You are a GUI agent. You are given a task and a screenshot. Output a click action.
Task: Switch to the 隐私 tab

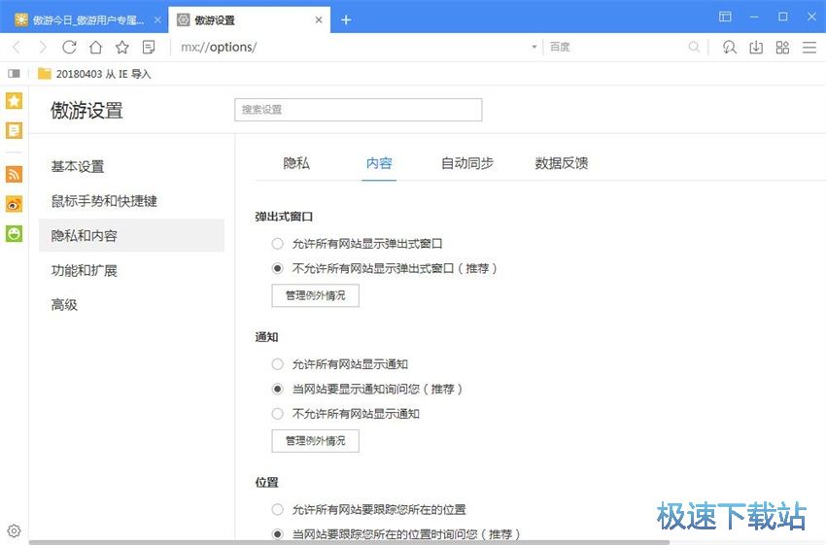pos(296,163)
